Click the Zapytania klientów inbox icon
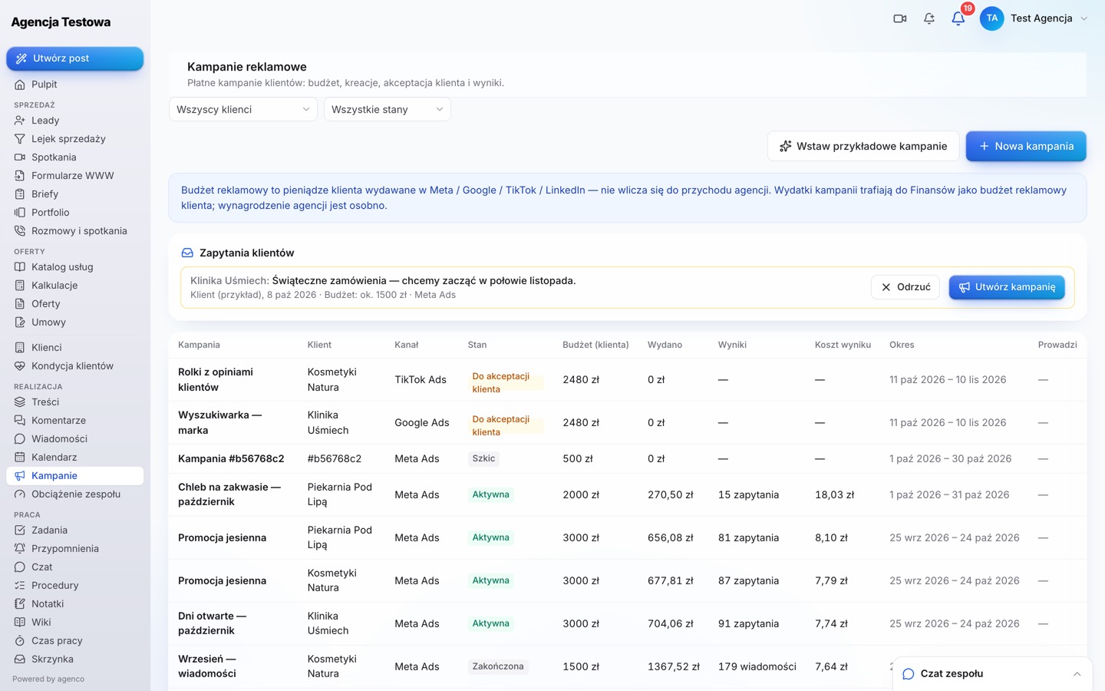Viewport: 1105px width, 691px height. coord(187,253)
